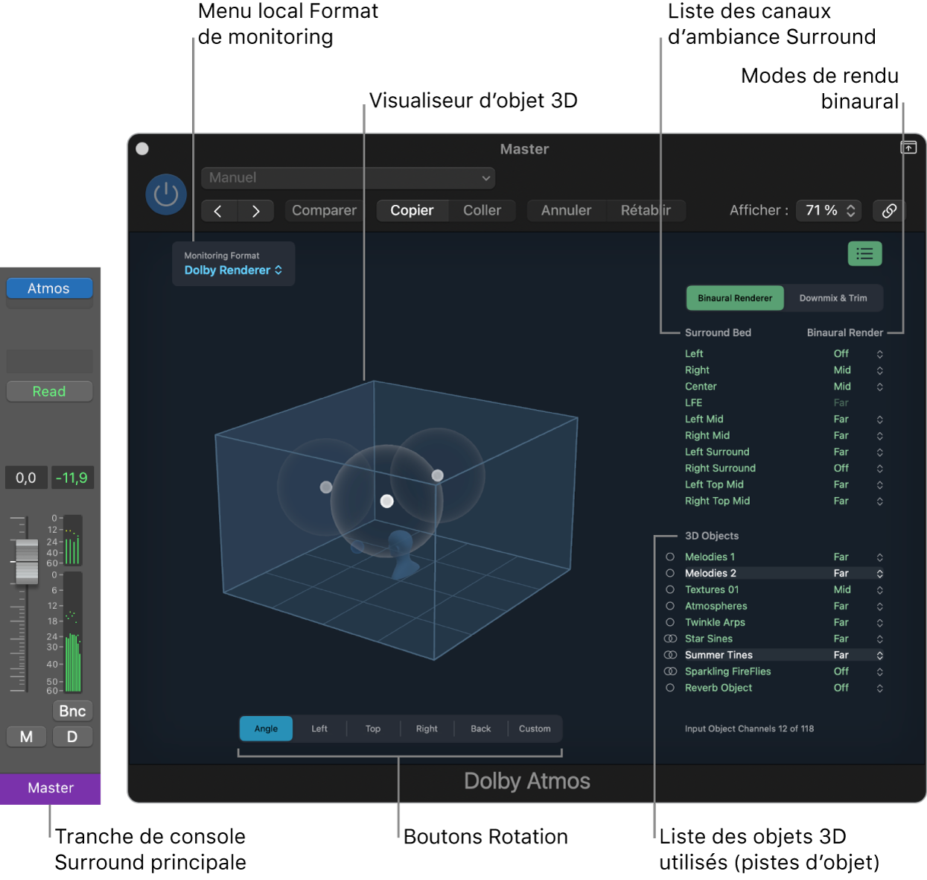Click the -11,9 peak level display
Image resolution: width=927 pixels, height=880 pixels.
(72, 478)
